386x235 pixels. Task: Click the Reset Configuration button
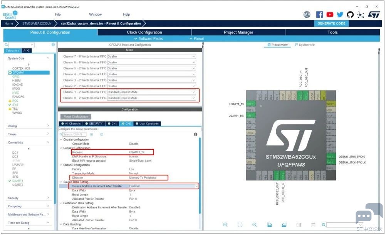(76, 116)
